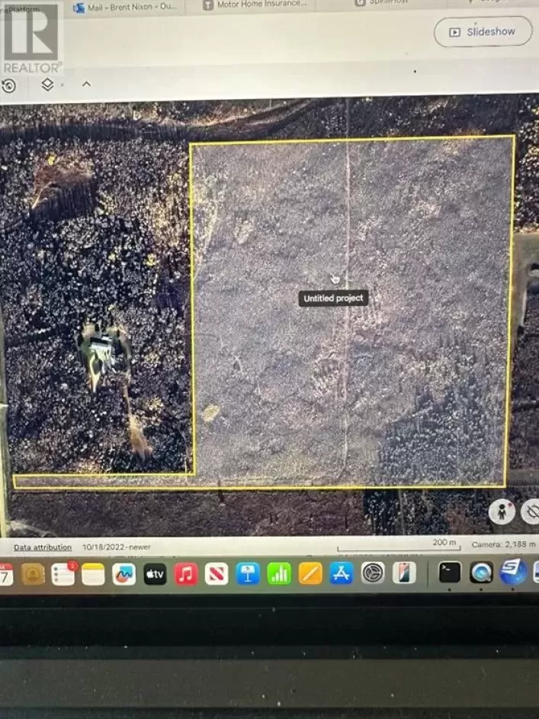This screenshot has width=539, height=719.
Task: Open the News app in the dock
Action: point(217,574)
